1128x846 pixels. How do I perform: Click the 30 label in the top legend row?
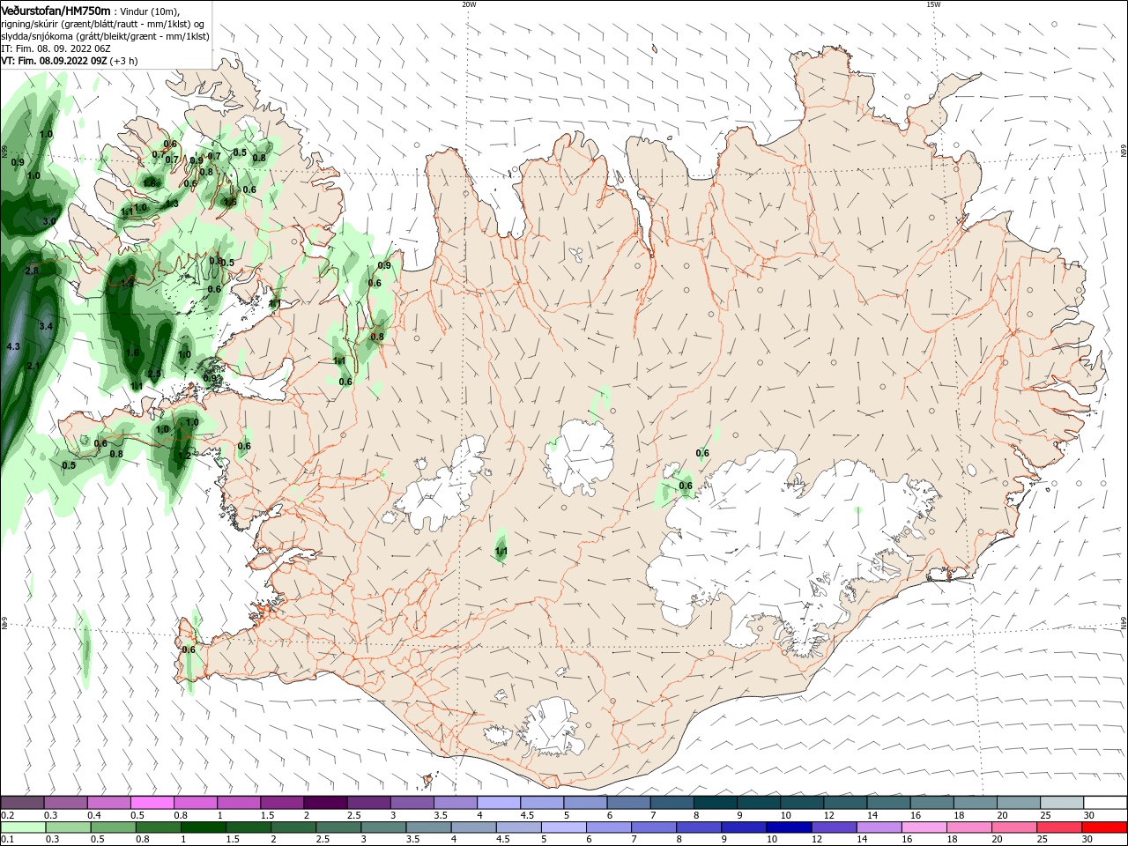pos(1088,816)
